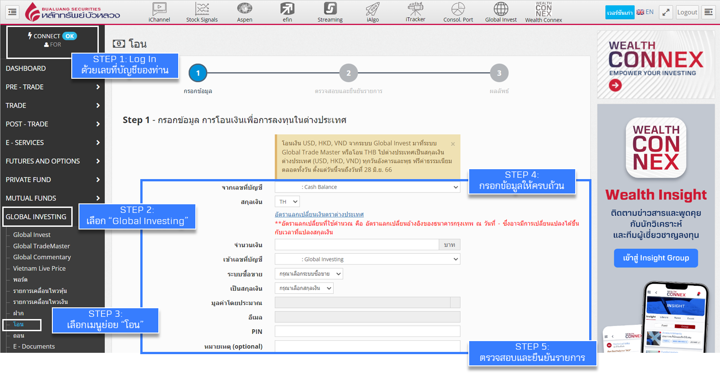The image size is (720, 378).
Task: Select GLOBAL INVESTING in sidebar
Action: [x=37, y=216]
